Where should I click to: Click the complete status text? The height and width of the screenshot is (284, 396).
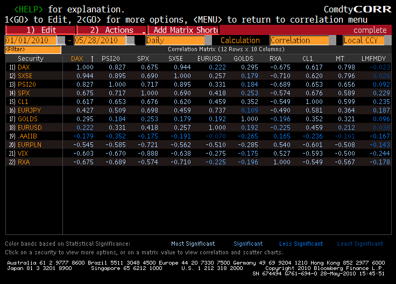[370, 30]
